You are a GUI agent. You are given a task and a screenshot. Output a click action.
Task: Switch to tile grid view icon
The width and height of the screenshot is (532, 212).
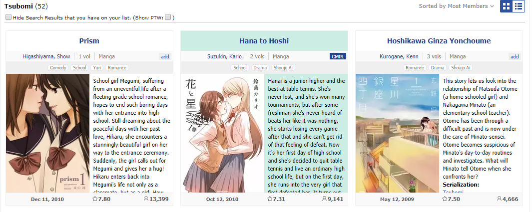click(x=506, y=6)
